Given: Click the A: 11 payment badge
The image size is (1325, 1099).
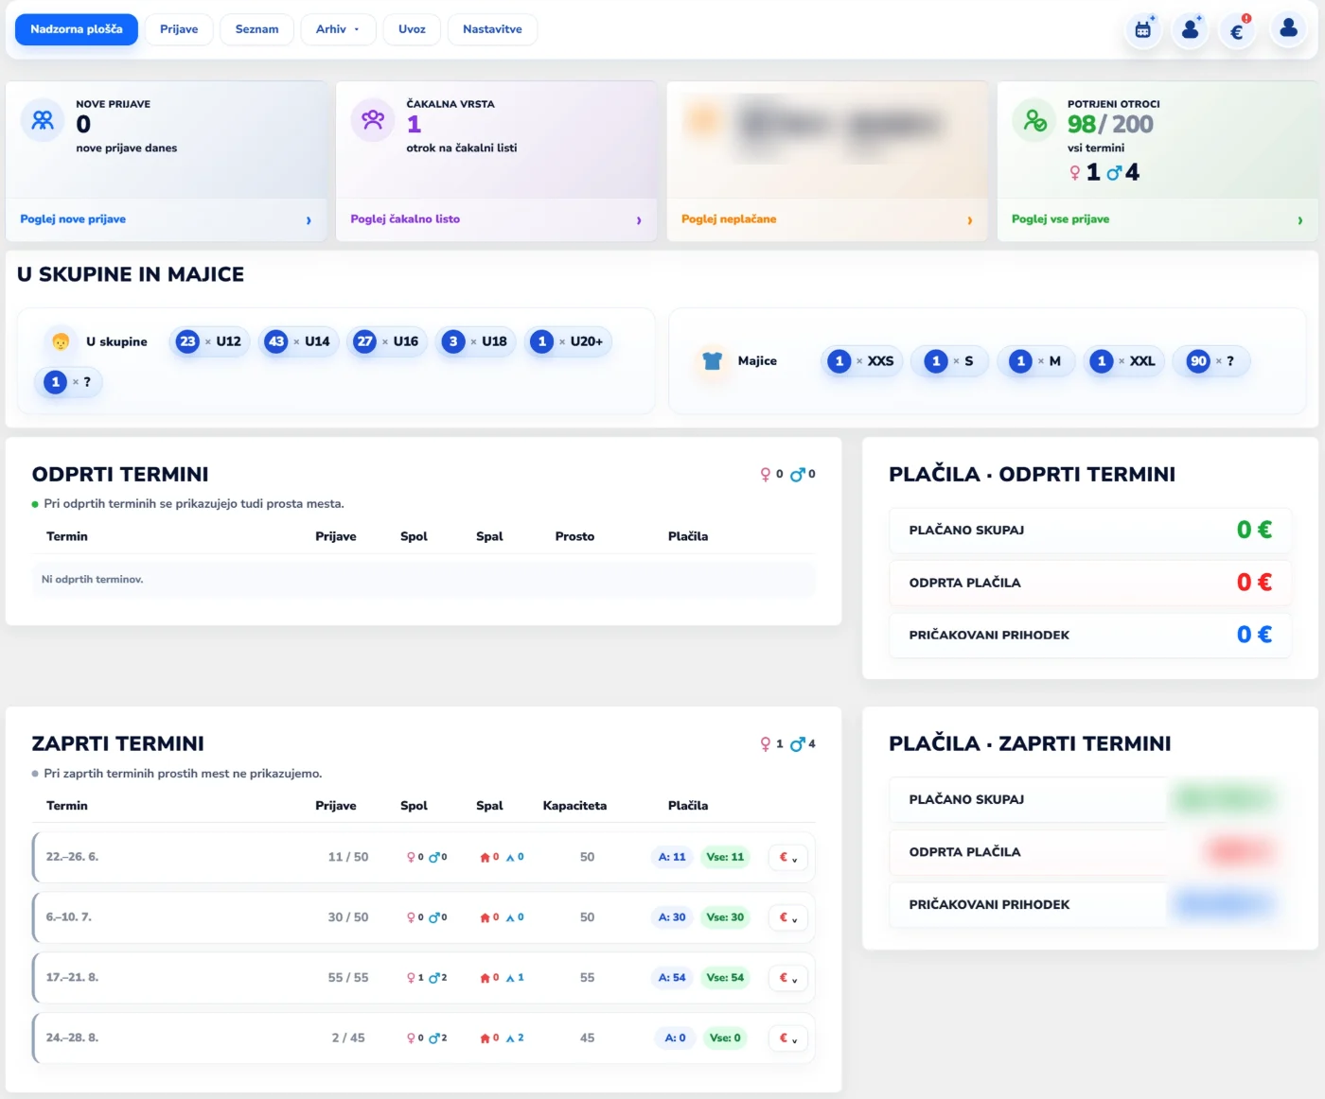Looking at the screenshot, I should [x=672, y=857].
